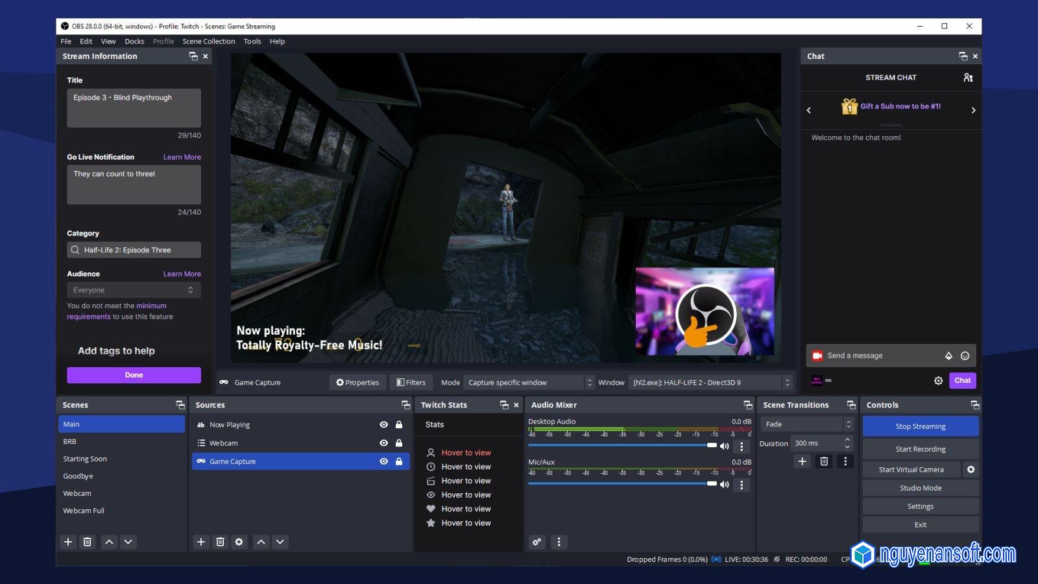Viewport: 1038px width, 584px height.
Task: Mute Desktop Audio
Action: [x=725, y=446]
